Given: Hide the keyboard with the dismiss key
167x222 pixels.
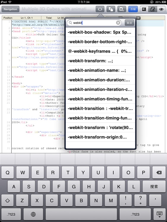Looking at the screenshot, I should click(x=159, y=214).
